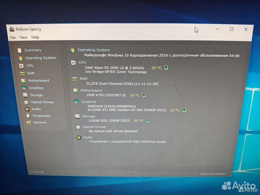The image size is (260, 195).
Task: Click the Piriform Speccy title bar icon
Action: [x=12, y=29]
